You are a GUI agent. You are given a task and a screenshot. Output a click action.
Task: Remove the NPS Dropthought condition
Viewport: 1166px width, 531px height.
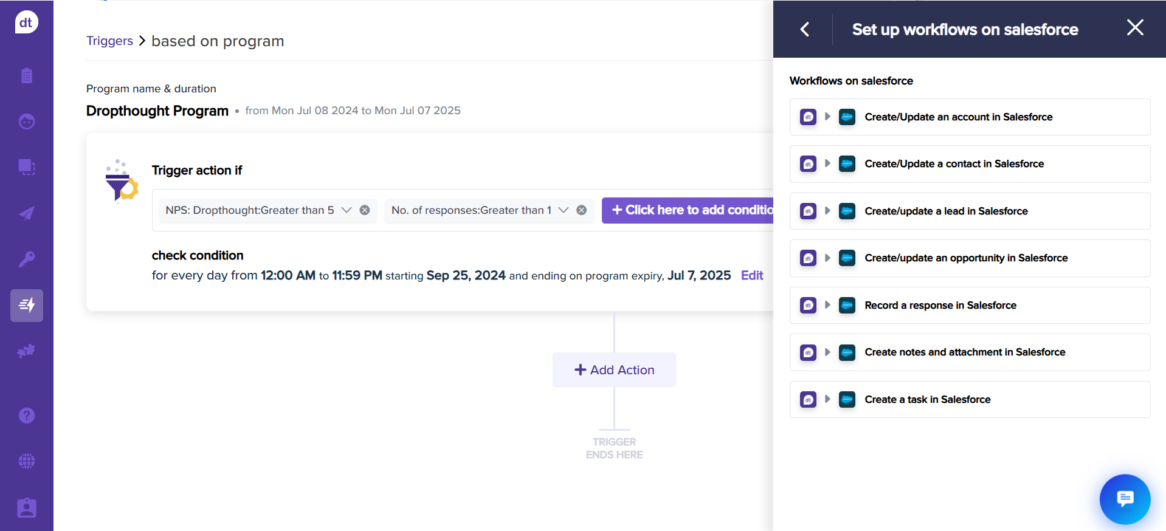[x=365, y=210]
